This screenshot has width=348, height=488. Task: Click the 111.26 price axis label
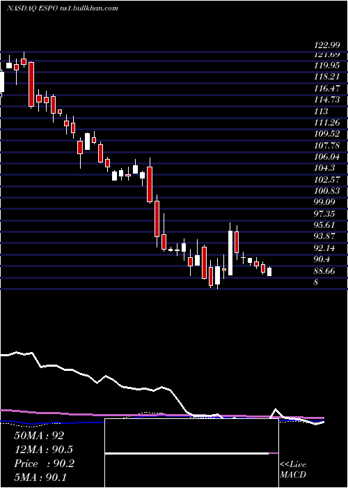[326, 123]
